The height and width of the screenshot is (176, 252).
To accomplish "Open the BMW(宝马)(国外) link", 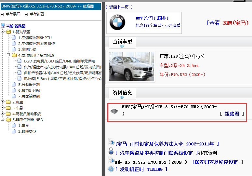I will pyautogui.click(x=152, y=18).
